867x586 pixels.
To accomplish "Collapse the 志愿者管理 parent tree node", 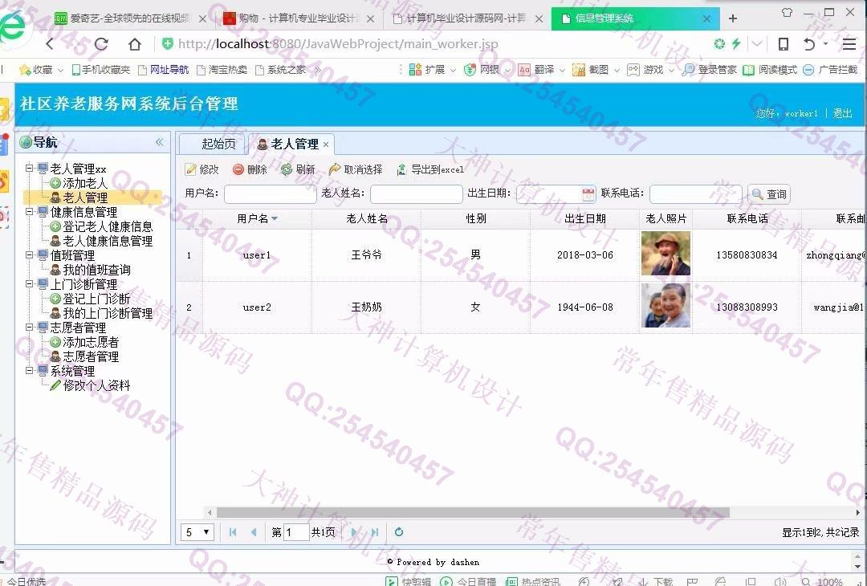I will 30,328.
